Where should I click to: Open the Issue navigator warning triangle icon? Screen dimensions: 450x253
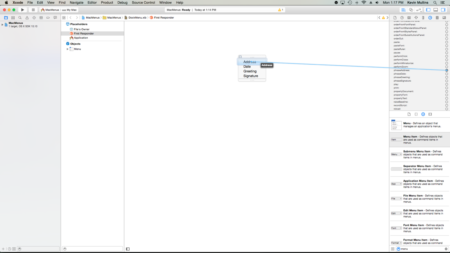[x=27, y=18]
